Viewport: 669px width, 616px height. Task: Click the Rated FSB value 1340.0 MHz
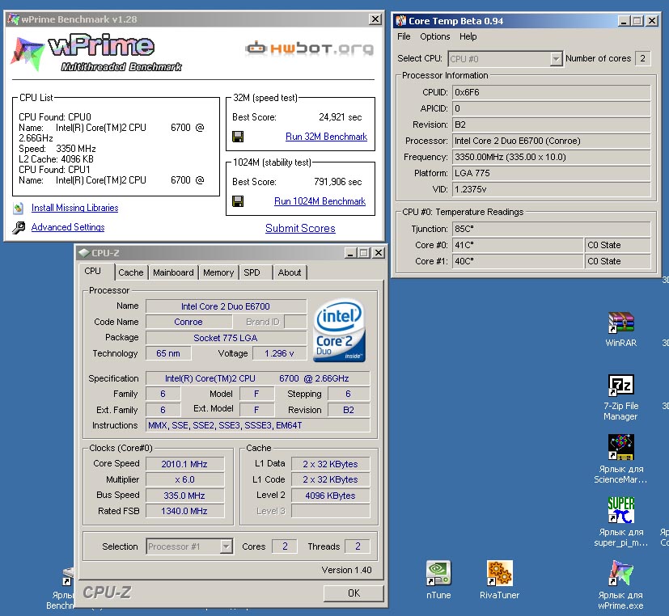click(184, 511)
